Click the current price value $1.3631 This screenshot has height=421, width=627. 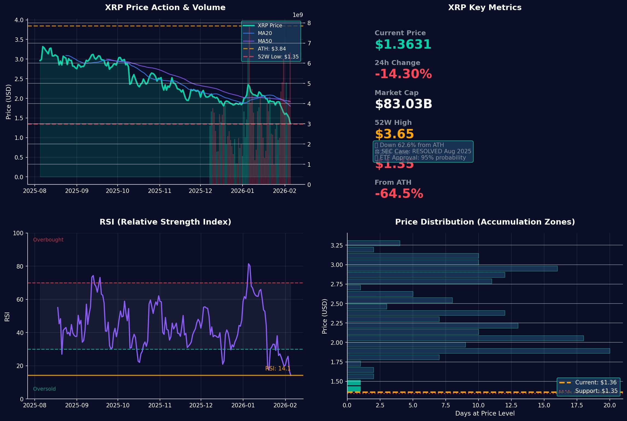click(x=403, y=45)
